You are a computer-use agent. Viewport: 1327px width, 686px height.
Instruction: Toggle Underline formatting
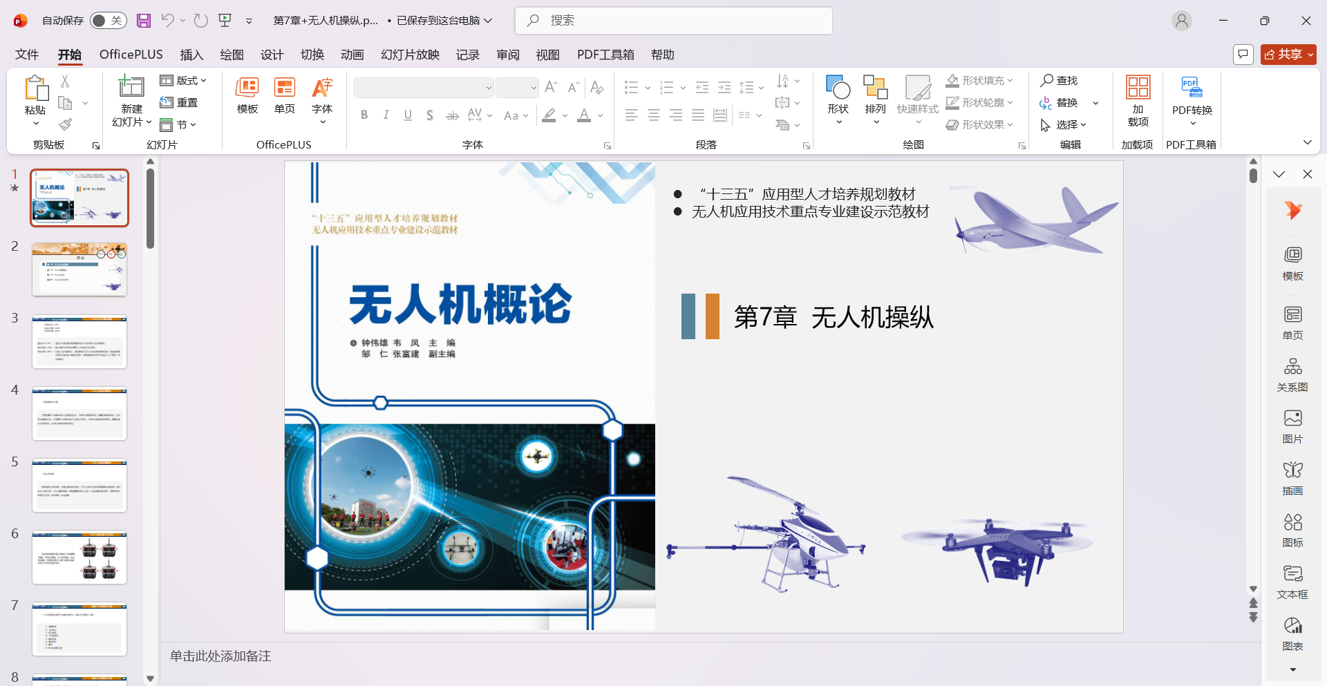point(408,115)
